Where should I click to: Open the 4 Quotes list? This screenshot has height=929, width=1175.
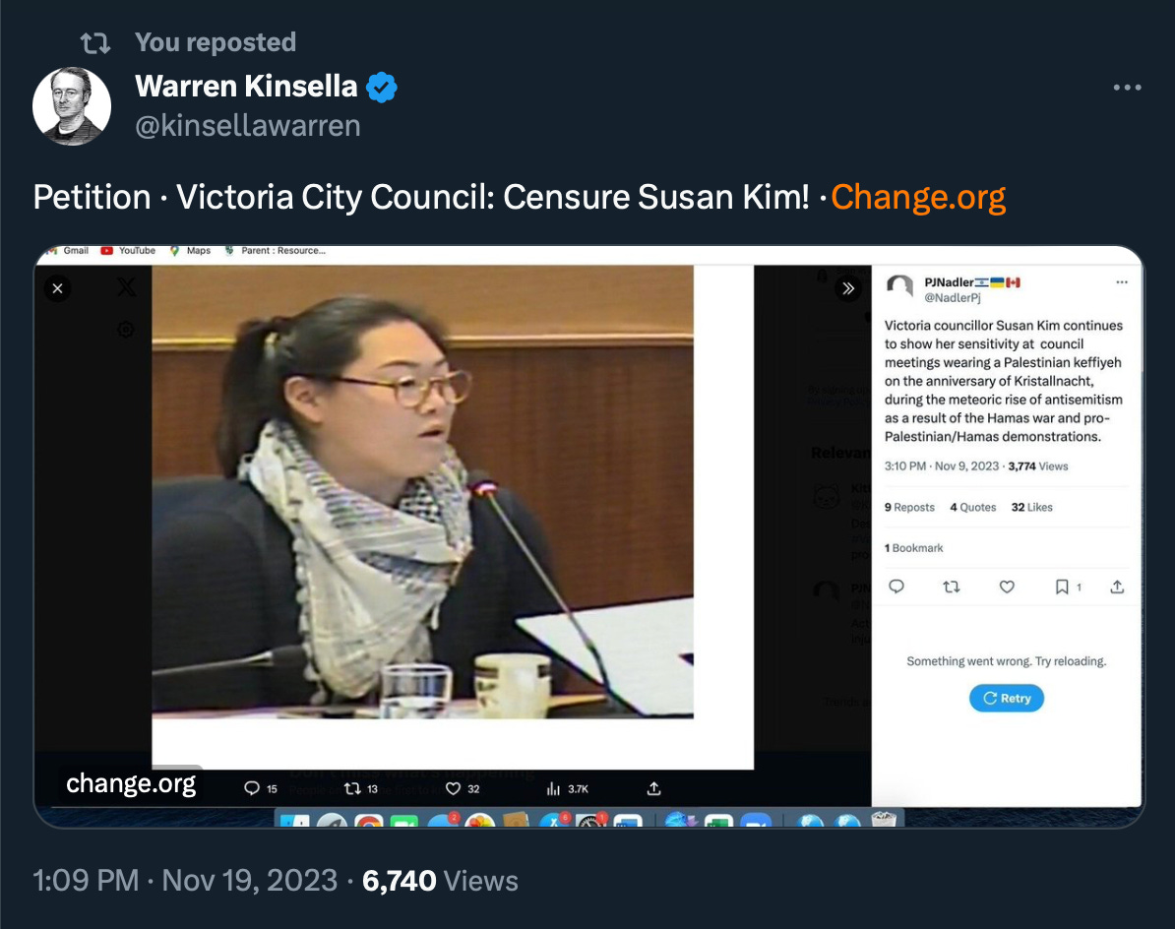coord(973,507)
